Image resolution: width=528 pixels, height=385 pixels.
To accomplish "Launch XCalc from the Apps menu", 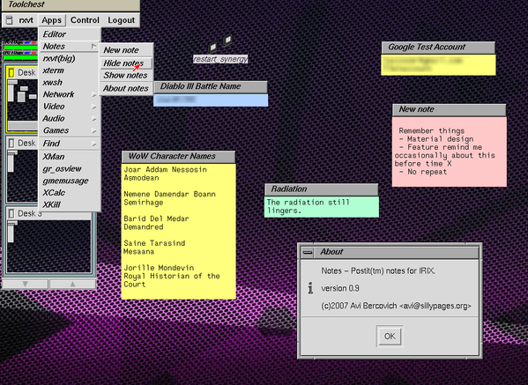I will [70, 193].
